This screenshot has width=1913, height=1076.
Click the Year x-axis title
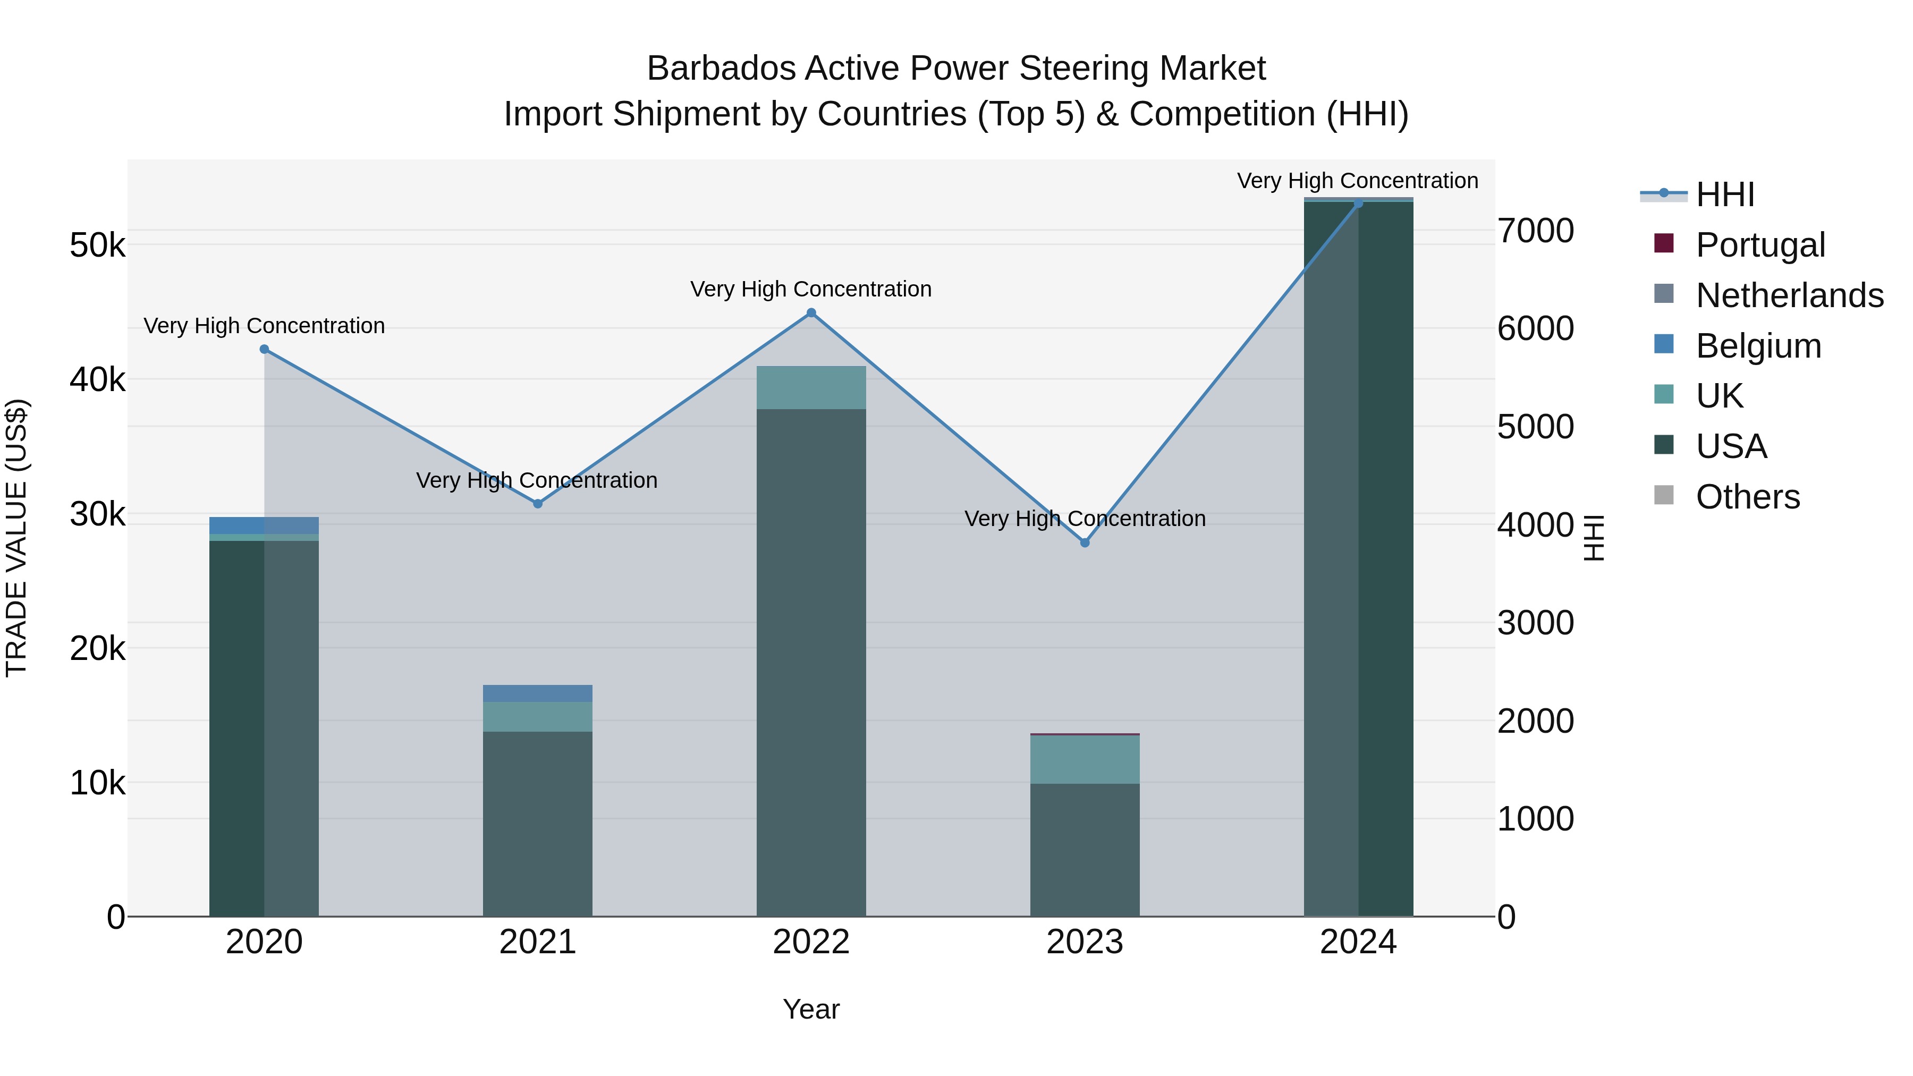click(x=811, y=1009)
